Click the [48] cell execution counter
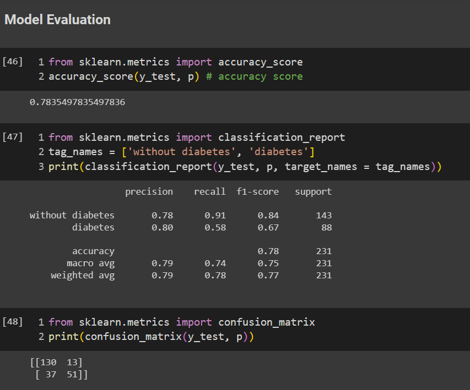 12,322
